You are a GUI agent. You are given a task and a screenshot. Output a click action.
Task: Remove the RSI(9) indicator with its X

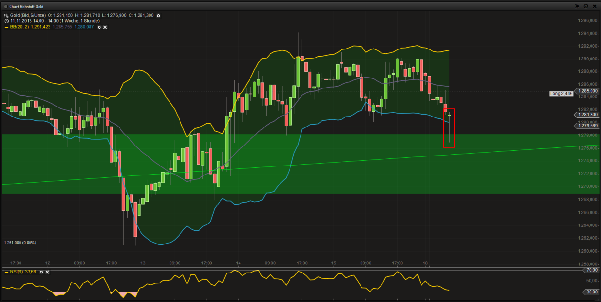pos(48,272)
